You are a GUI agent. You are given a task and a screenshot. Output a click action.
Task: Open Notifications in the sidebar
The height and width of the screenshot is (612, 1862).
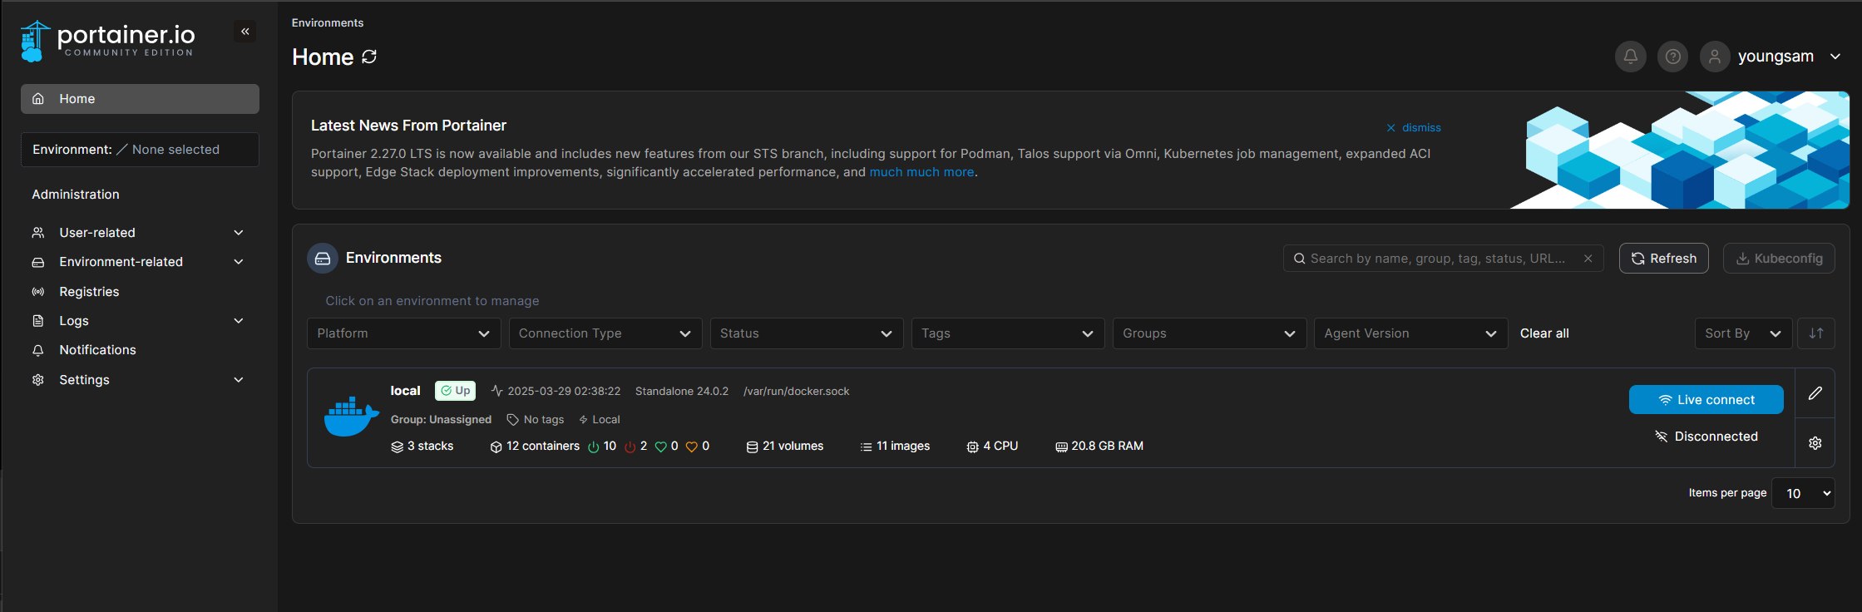[140, 350]
